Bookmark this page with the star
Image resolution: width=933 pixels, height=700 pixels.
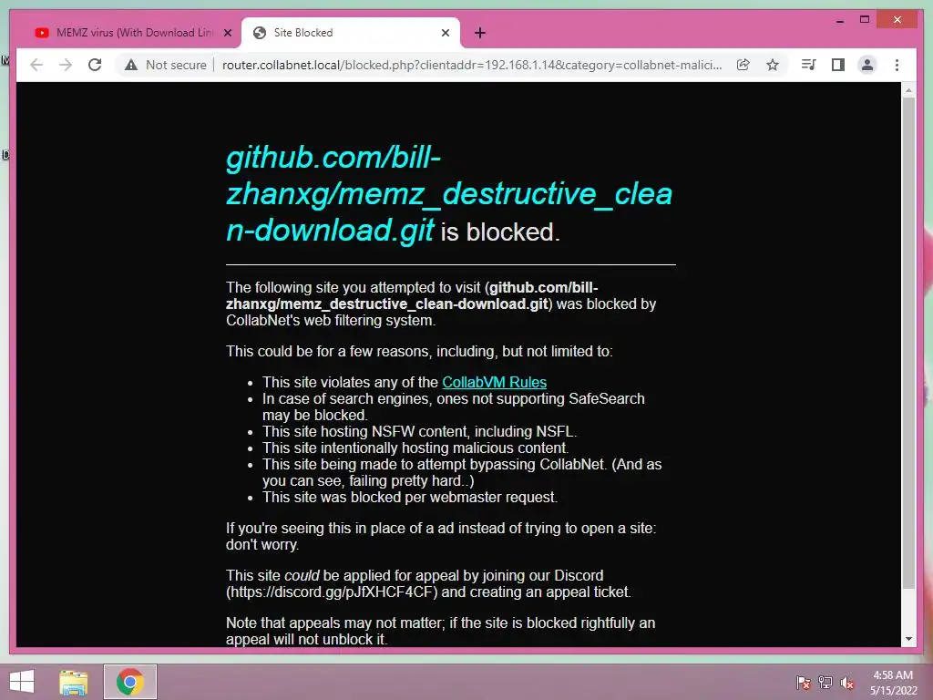[x=773, y=65]
